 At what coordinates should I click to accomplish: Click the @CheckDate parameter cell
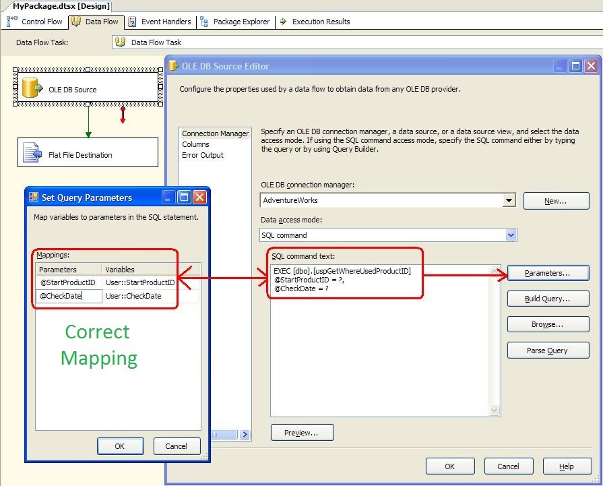tap(68, 296)
